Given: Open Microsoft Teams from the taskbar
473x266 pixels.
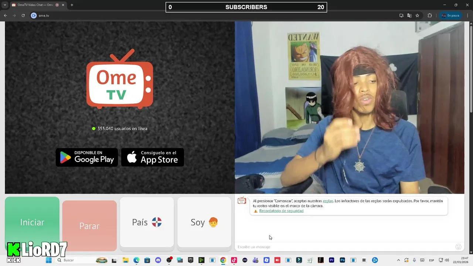Looking at the screenshot, I should (255, 260).
